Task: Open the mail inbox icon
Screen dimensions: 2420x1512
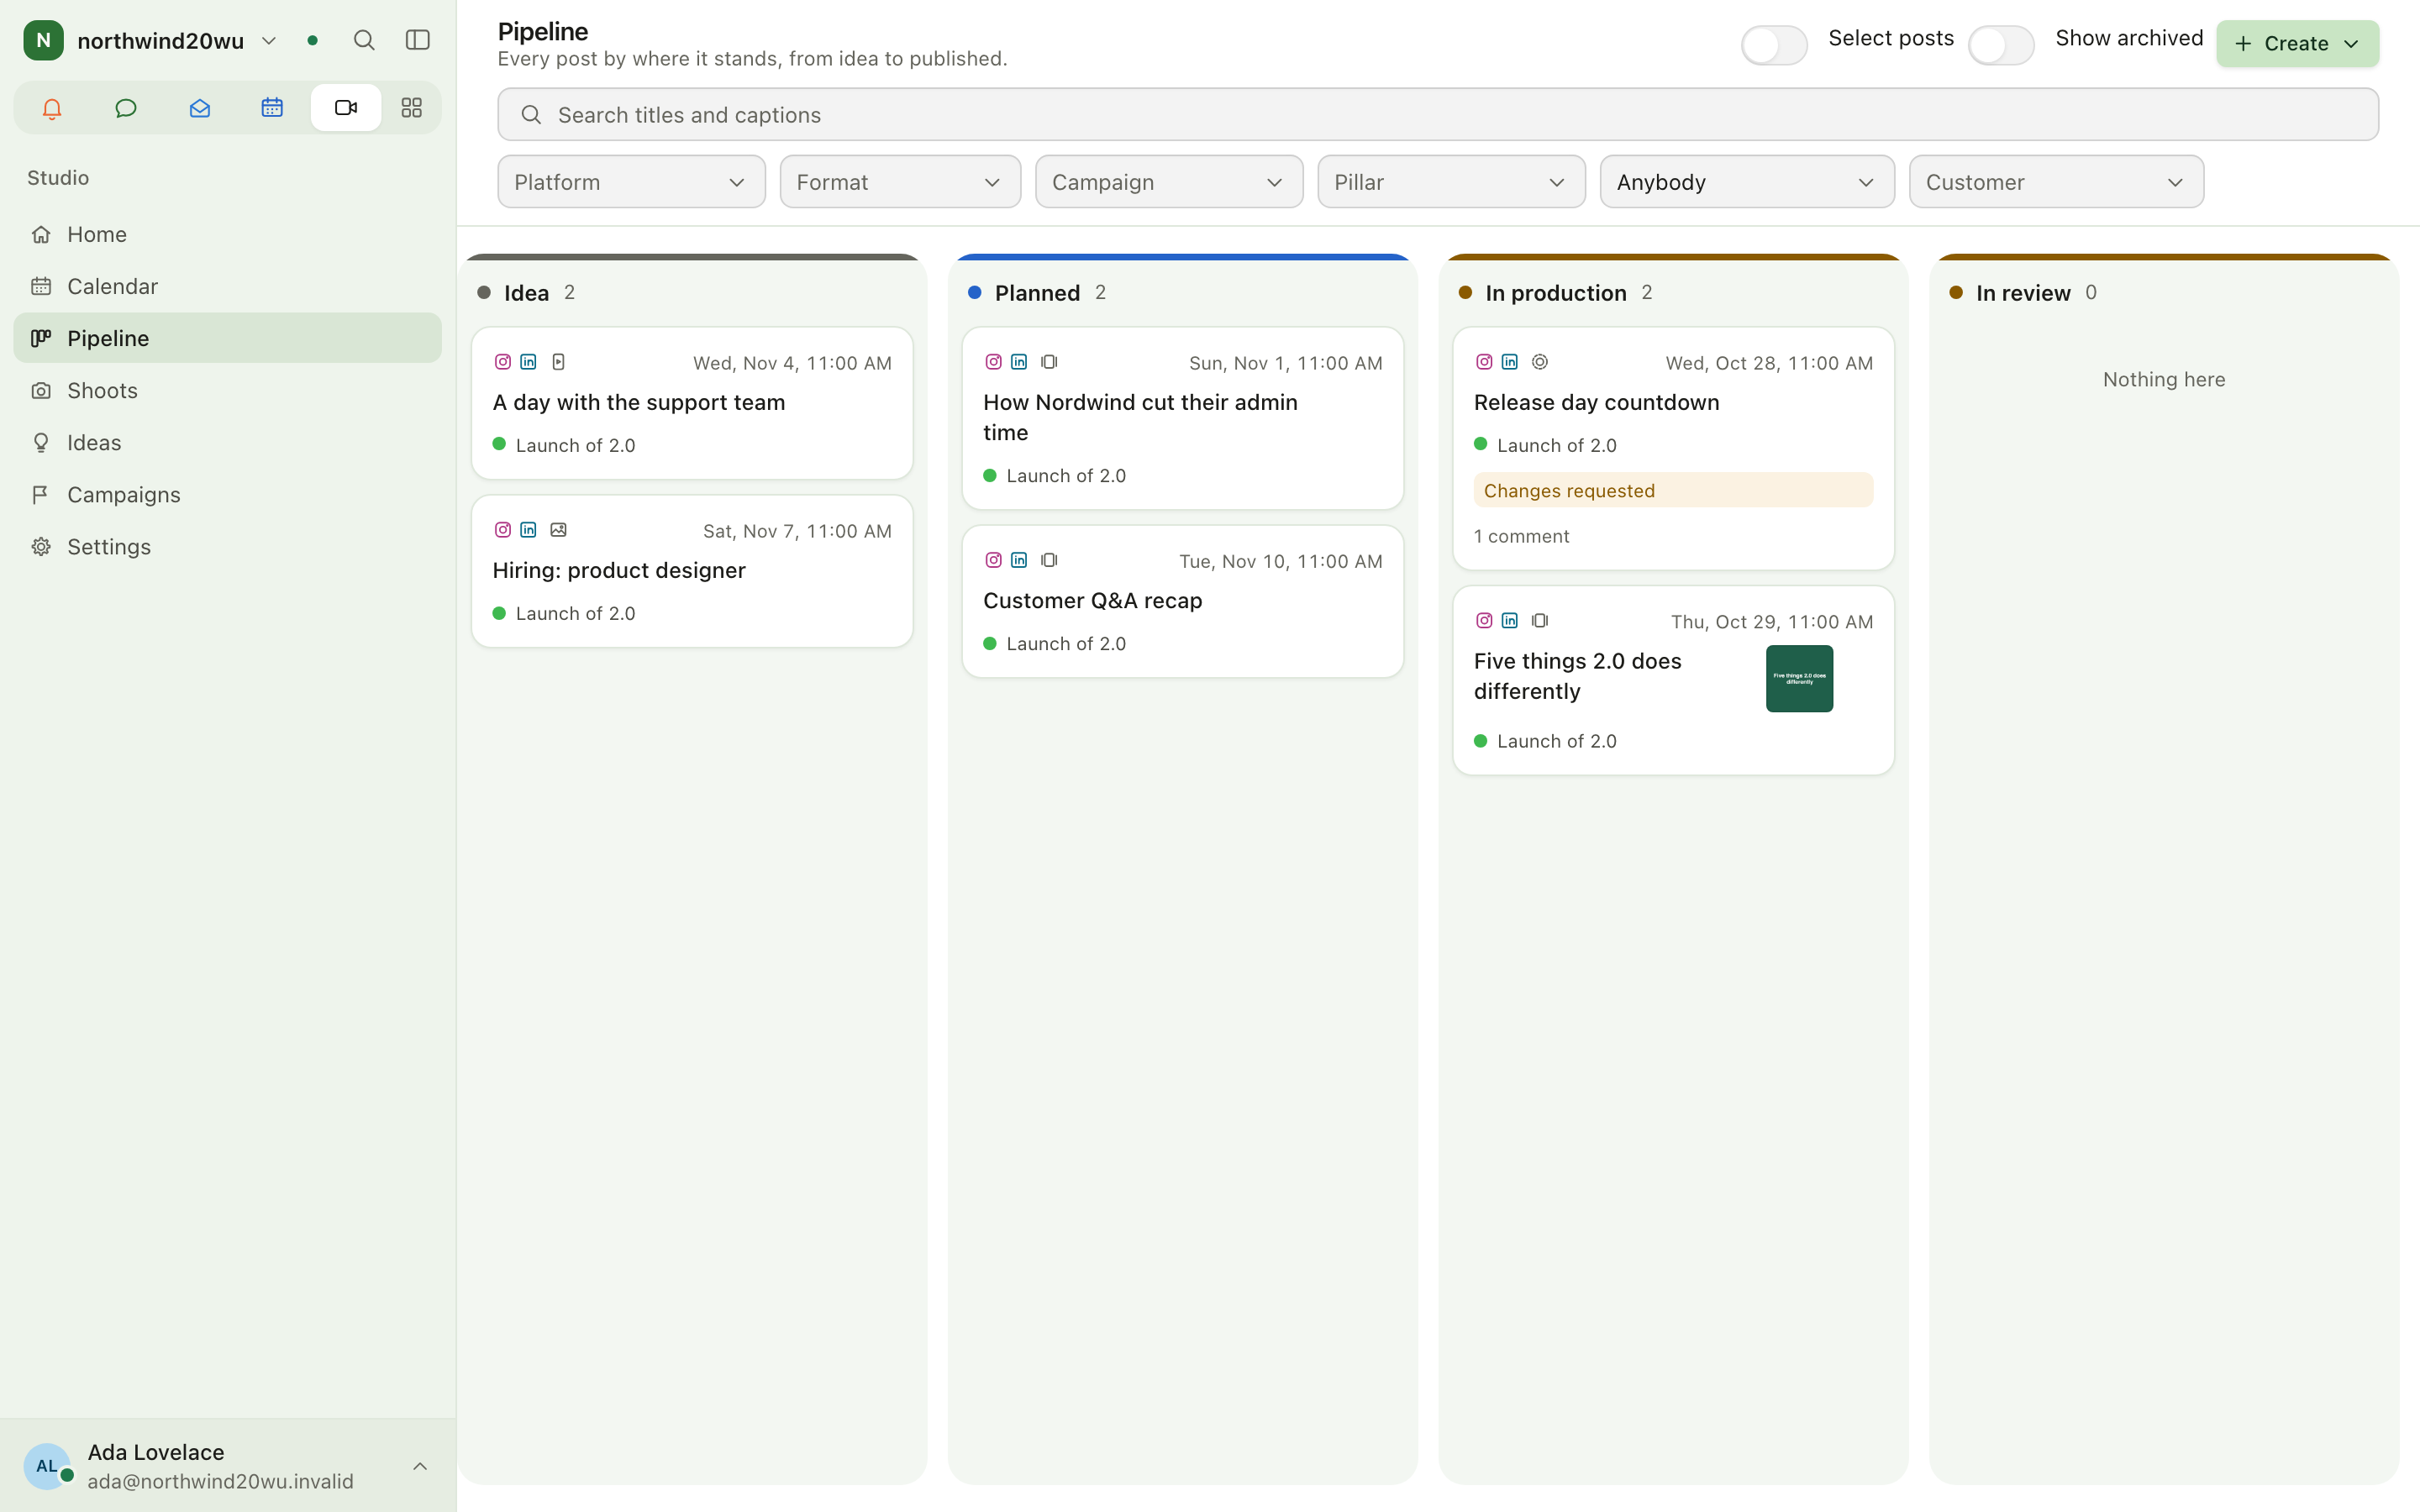Action: [199, 108]
